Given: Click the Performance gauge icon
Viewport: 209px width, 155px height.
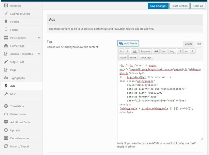Looking at the screenshot, I should [x=6, y=114].
